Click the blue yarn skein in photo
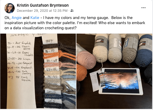 [x=145, y=51]
